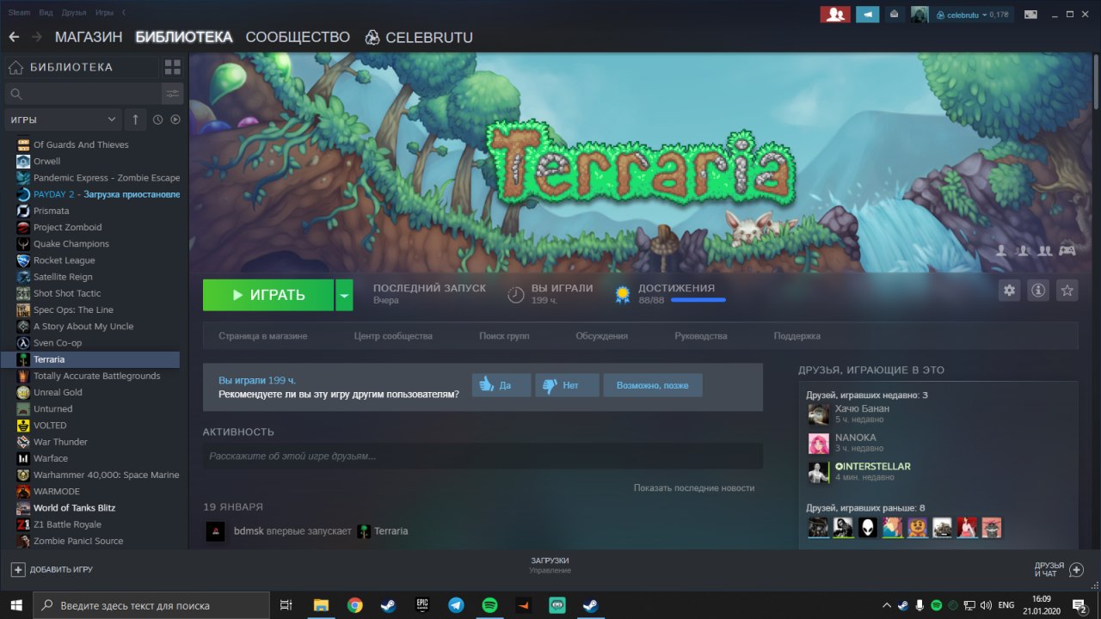The image size is (1101, 619).
Task: Open Обсуждения link
Action: coord(601,336)
